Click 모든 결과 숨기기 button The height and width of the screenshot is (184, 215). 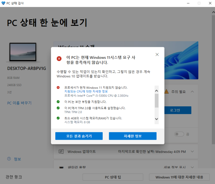79,136
